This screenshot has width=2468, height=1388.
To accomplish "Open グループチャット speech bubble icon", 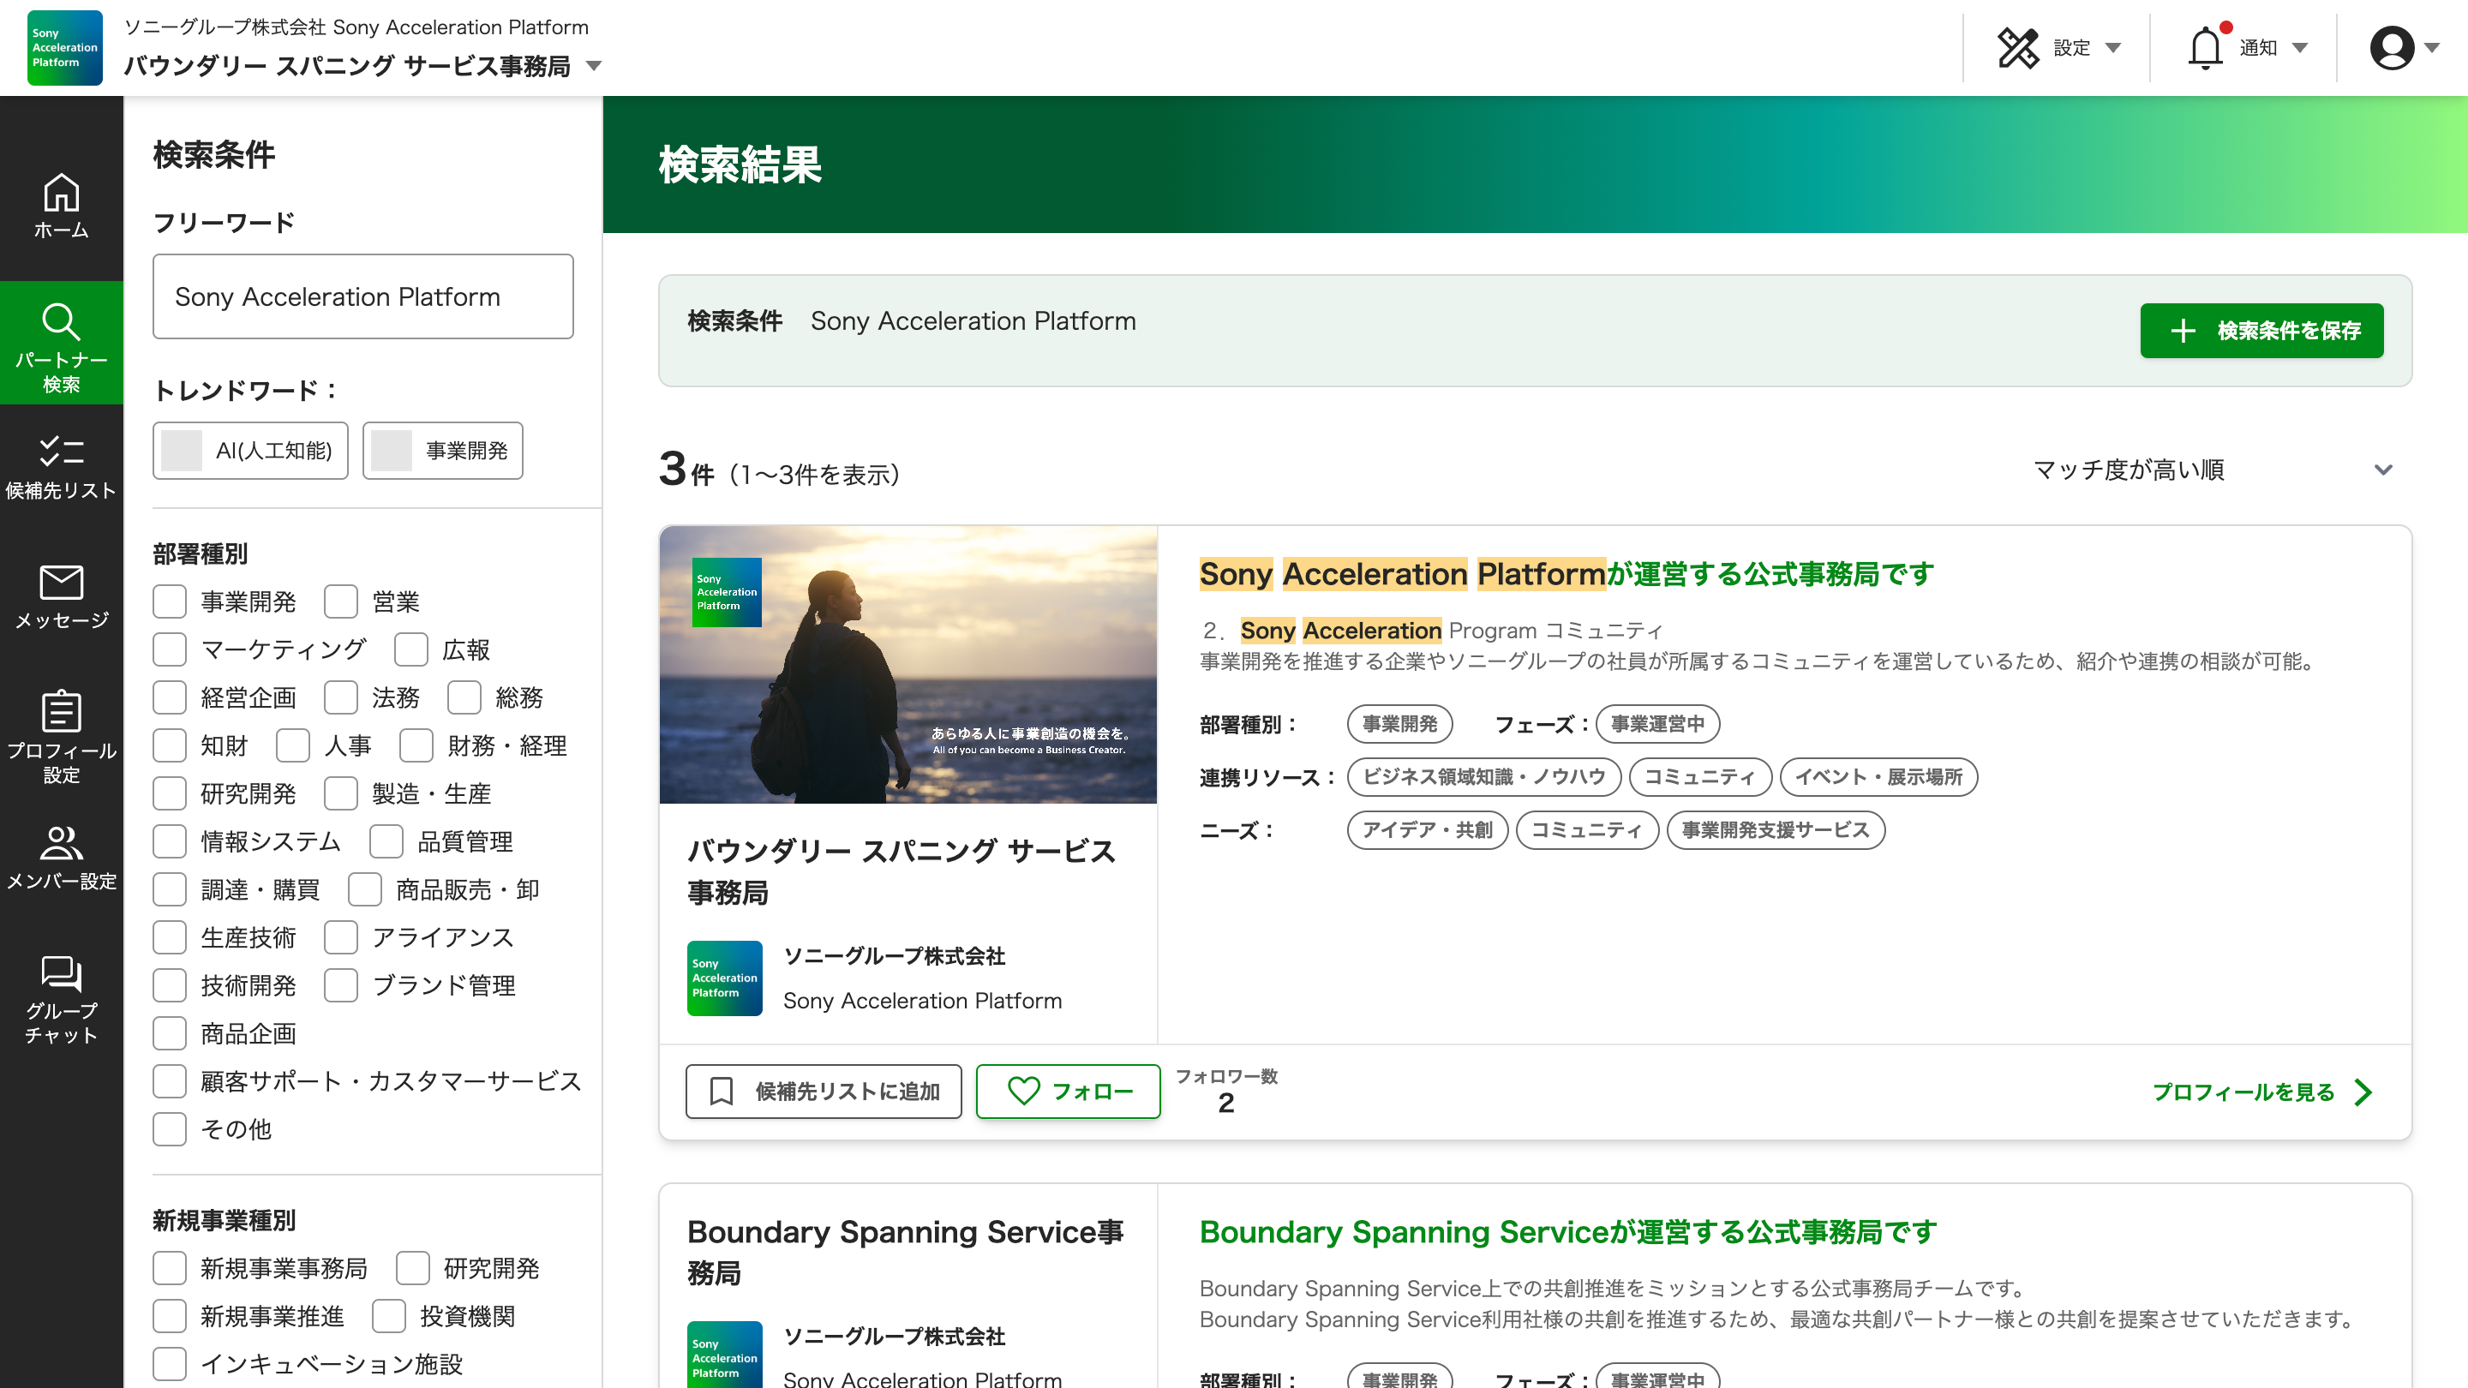I will pyautogui.click(x=62, y=973).
